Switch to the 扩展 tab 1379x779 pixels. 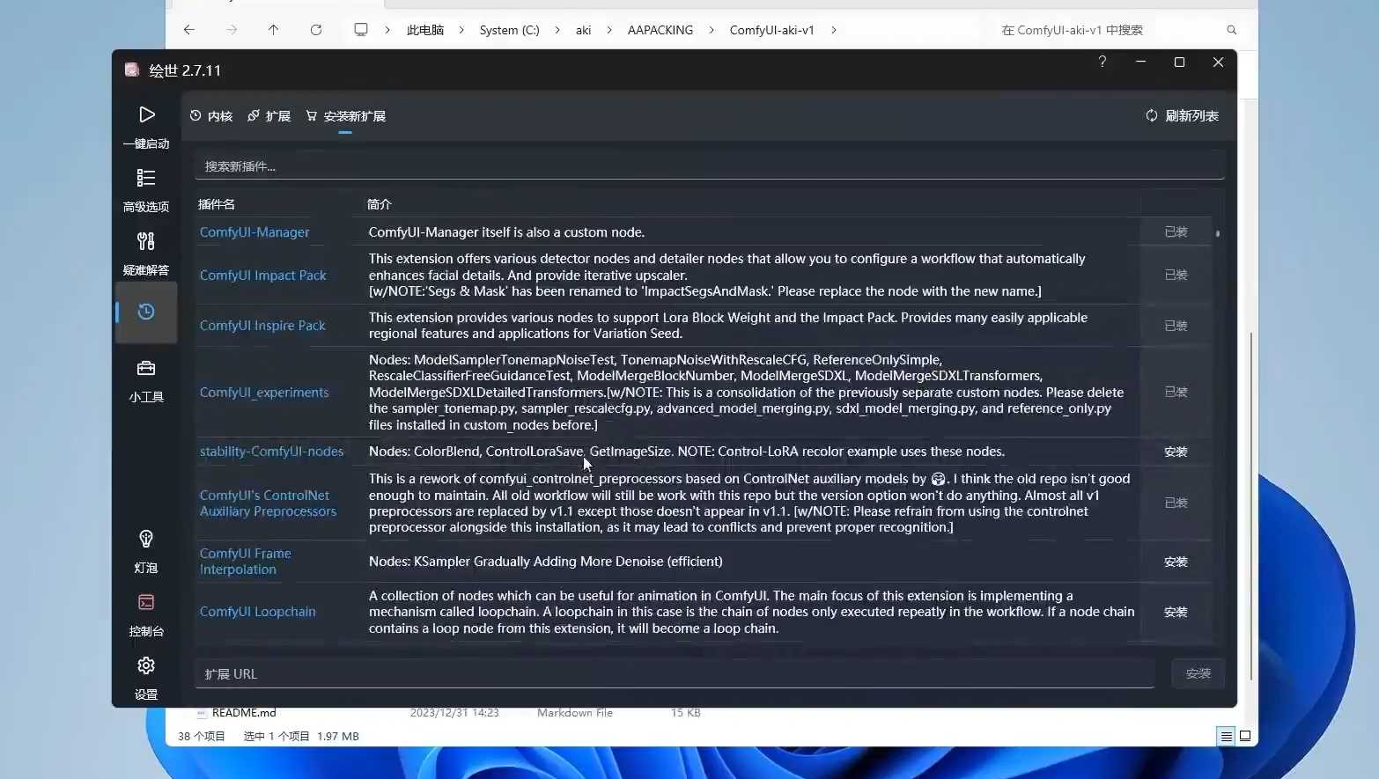[x=269, y=116]
